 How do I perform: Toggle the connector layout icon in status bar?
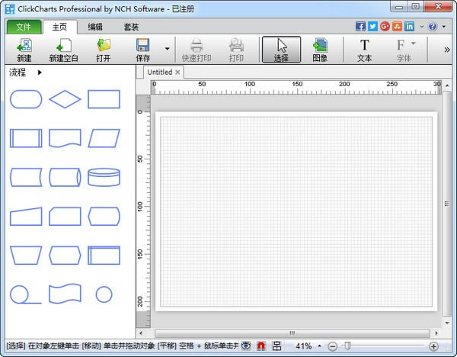coord(276,346)
